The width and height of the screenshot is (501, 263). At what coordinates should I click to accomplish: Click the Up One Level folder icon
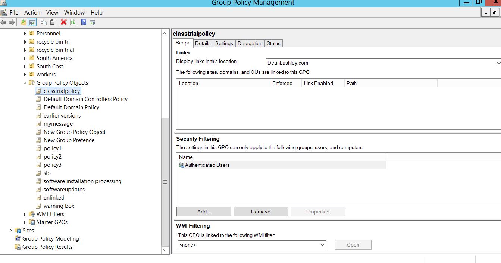coord(24,22)
